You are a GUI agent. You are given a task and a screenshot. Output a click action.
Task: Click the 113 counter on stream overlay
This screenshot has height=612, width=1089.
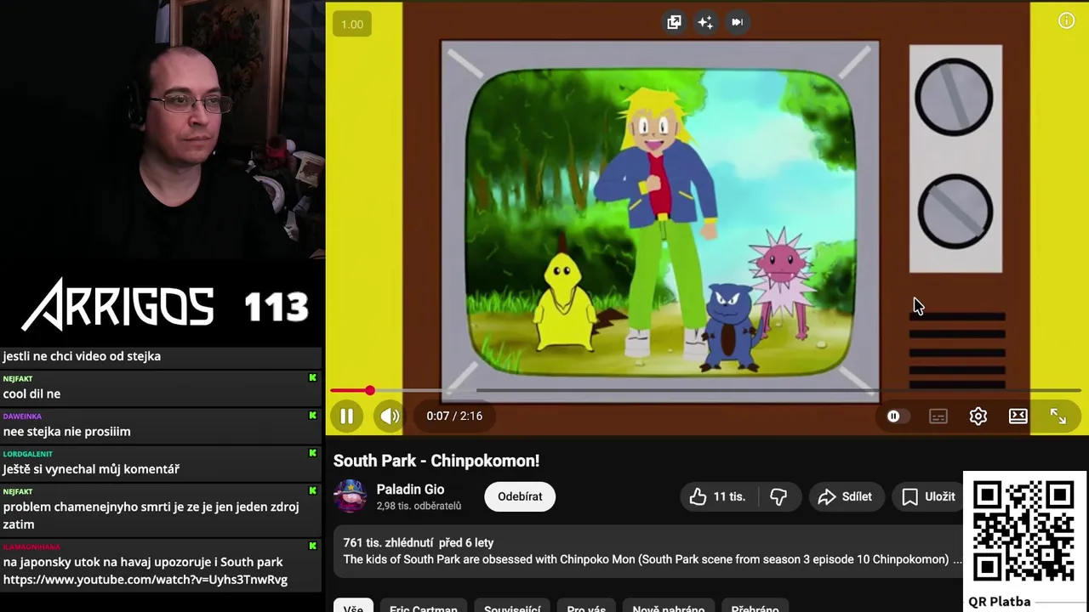click(x=276, y=307)
